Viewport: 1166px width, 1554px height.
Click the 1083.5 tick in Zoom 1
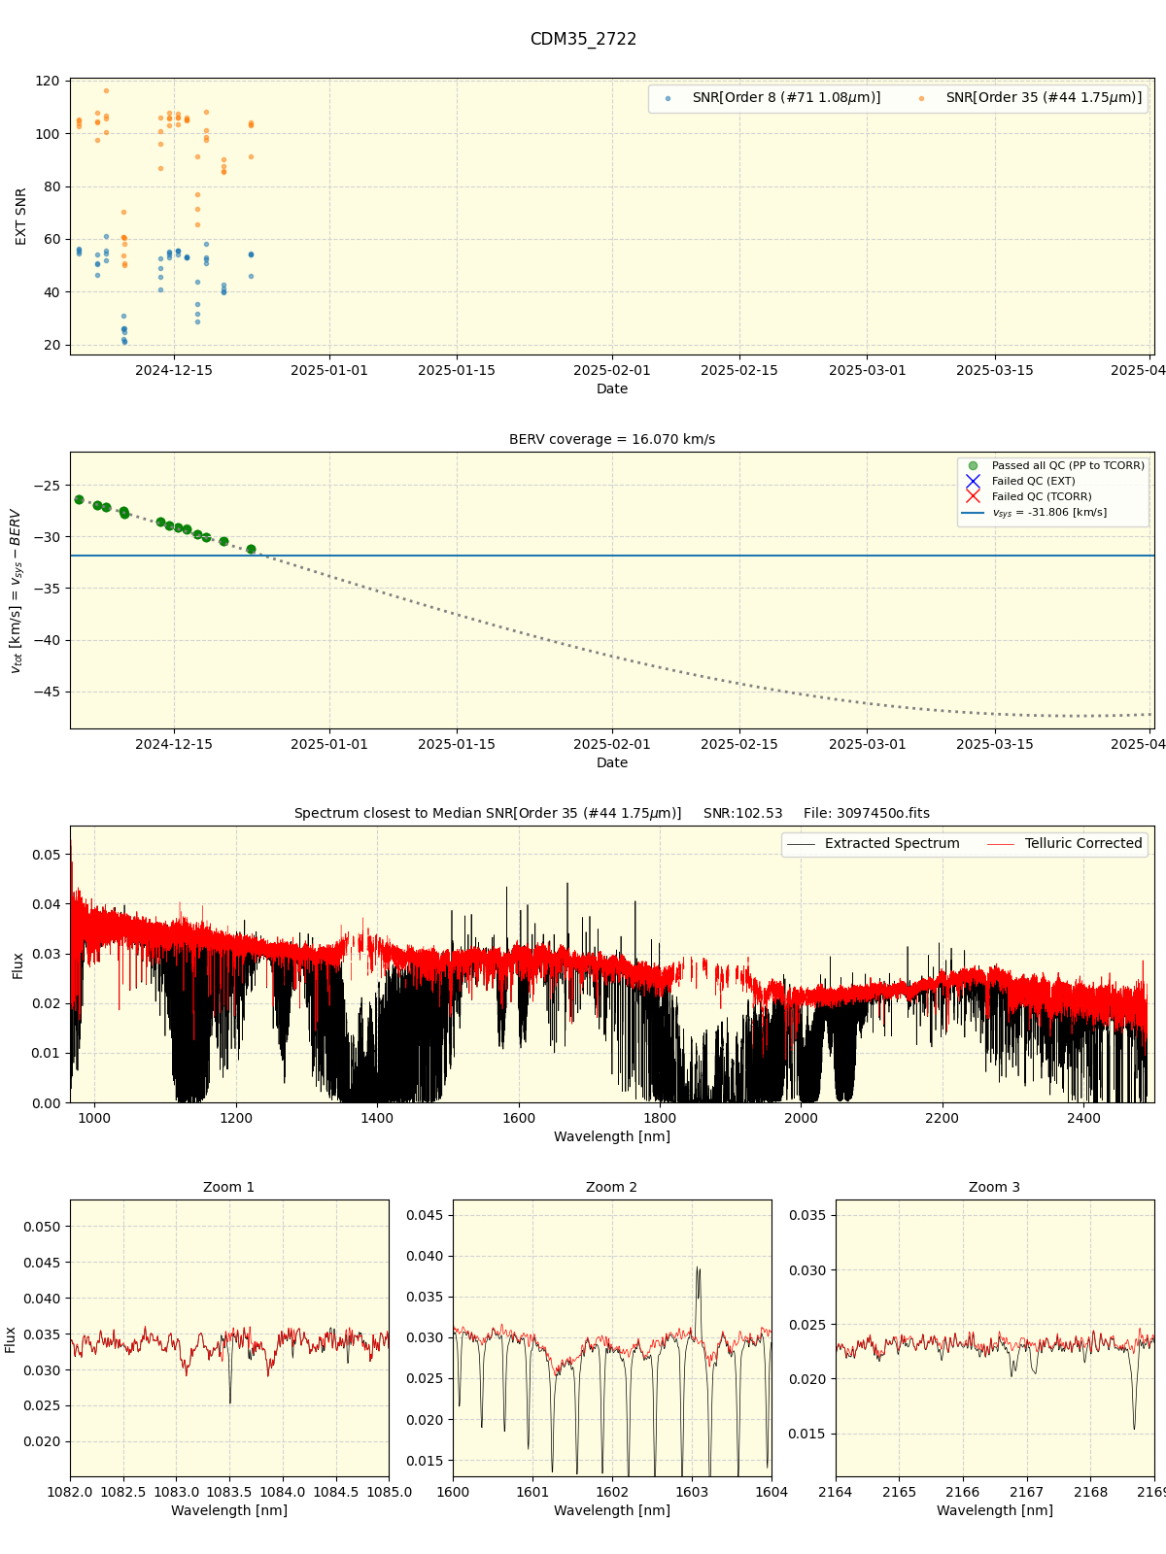pos(229,1492)
